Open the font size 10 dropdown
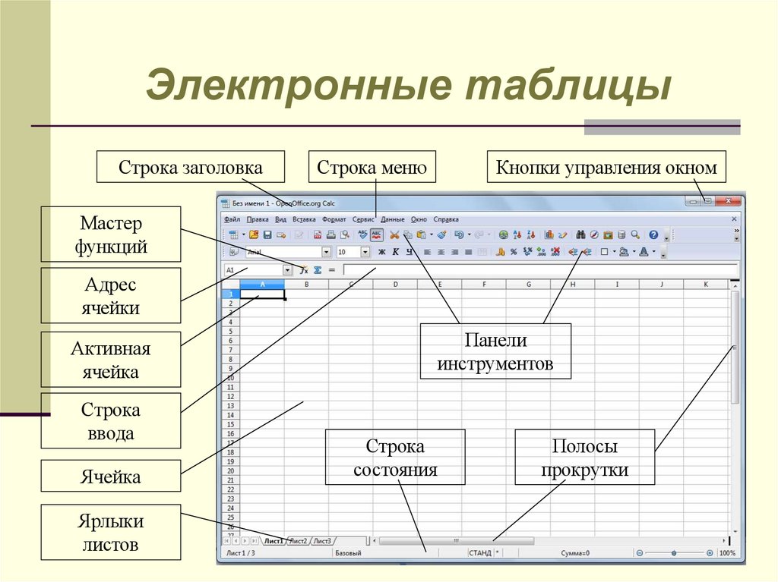Screen dimensions: 778x582 tap(365, 252)
